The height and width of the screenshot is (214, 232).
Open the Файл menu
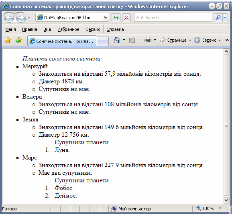[x=10, y=29]
